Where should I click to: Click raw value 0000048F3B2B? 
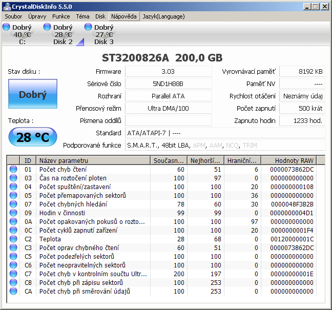click(x=292, y=204)
